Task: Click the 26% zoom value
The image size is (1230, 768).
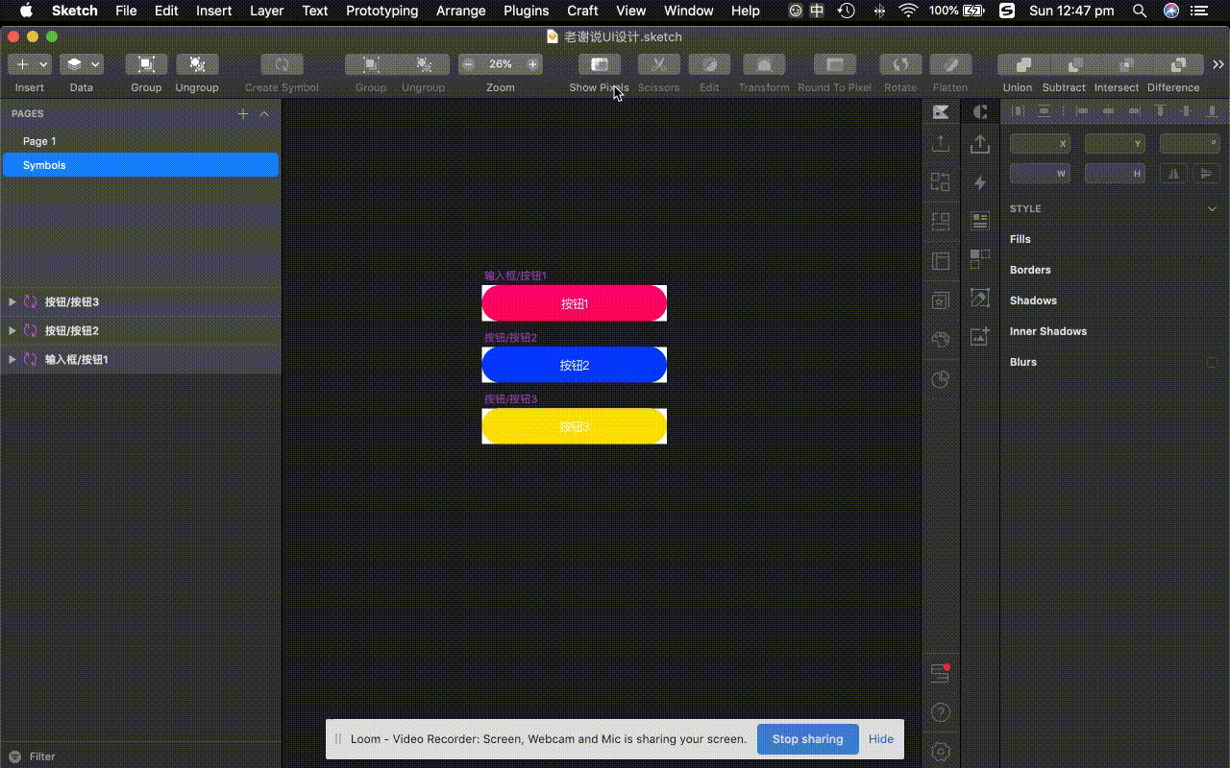Action: [x=501, y=64]
